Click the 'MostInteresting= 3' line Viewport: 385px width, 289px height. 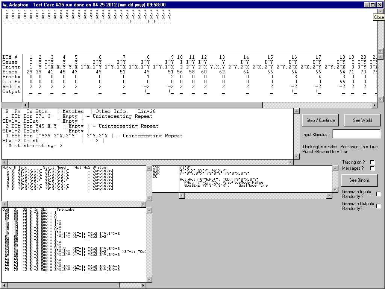[x=35, y=146]
